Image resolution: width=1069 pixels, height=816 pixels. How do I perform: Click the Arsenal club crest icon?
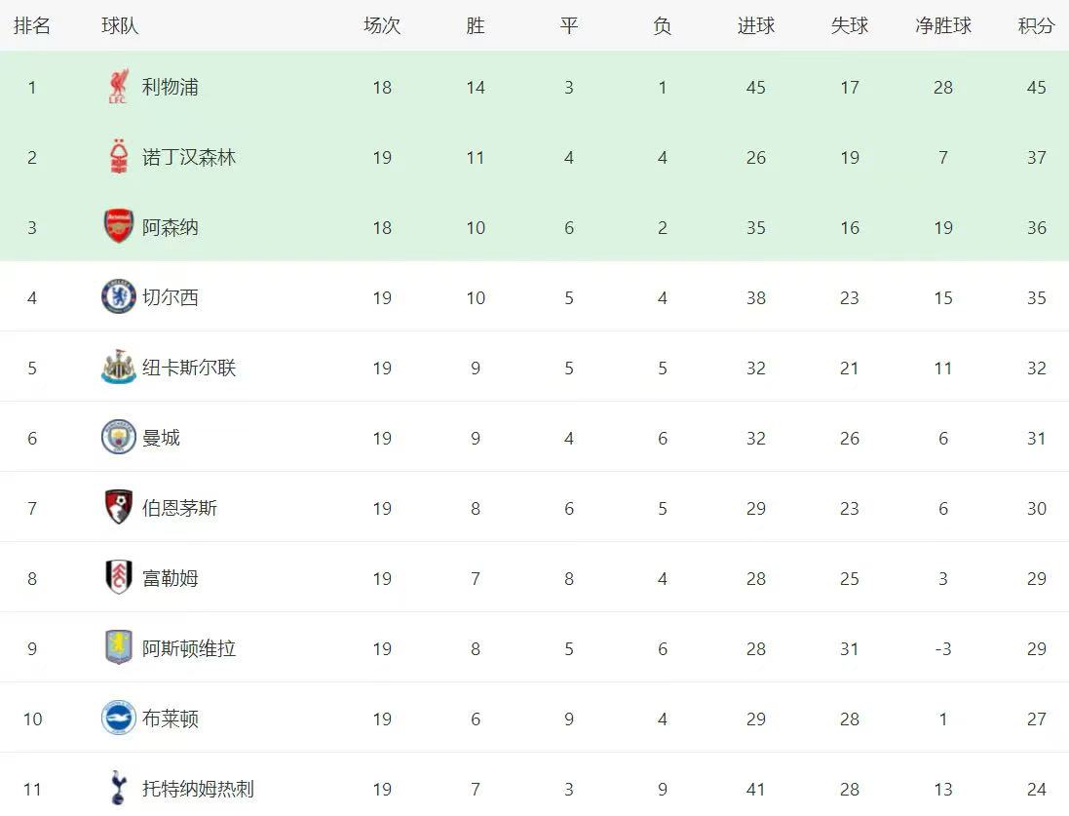118,227
